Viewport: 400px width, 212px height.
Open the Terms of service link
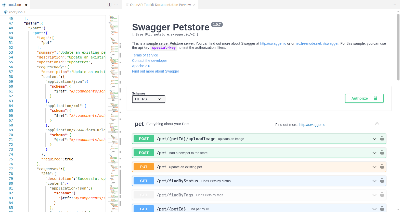(x=145, y=55)
